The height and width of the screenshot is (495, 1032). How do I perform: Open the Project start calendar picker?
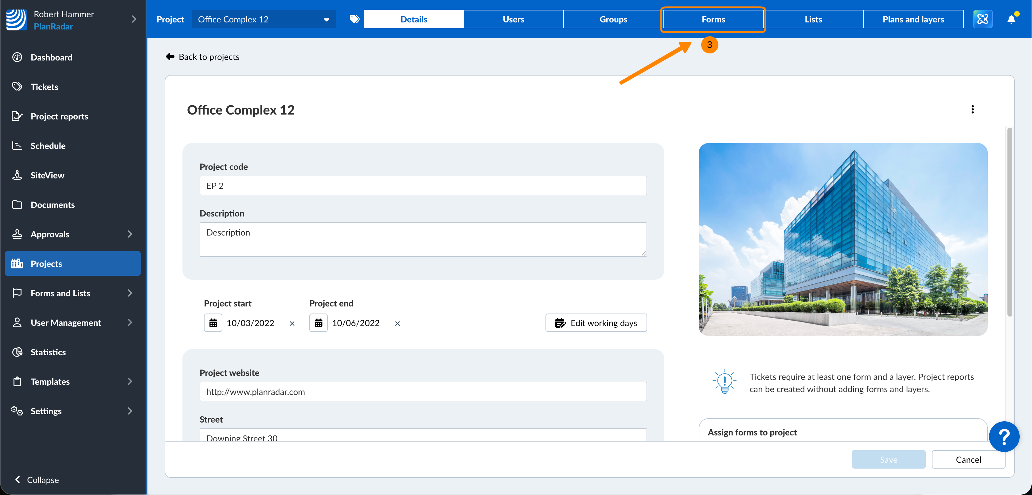click(x=213, y=323)
